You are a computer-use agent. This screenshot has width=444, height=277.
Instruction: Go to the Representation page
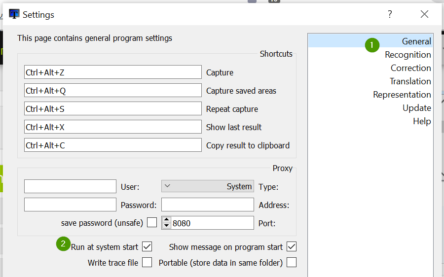(402, 95)
